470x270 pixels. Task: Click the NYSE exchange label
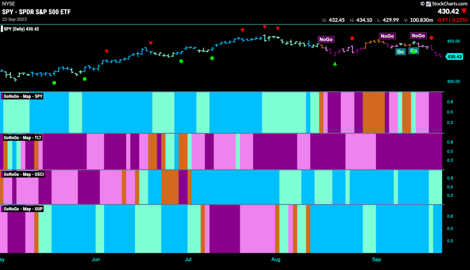coord(8,4)
